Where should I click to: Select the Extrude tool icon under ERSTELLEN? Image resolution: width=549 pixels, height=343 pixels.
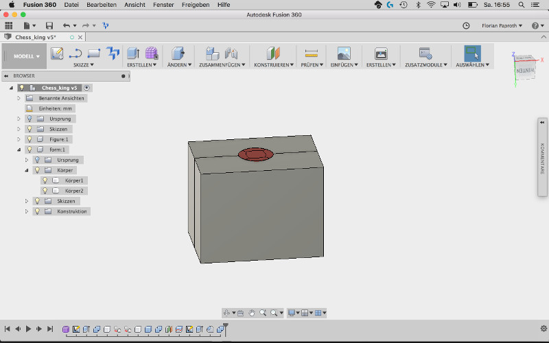tap(133, 53)
